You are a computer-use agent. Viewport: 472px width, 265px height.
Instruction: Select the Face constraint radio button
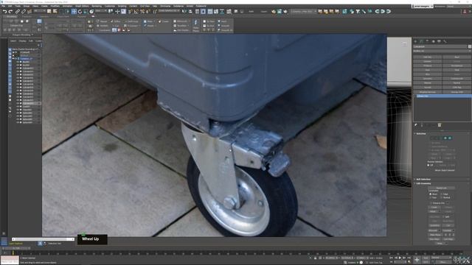point(431,198)
